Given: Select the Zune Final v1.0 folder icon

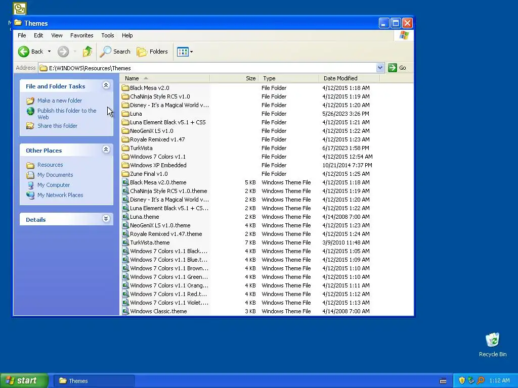Looking at the screenshot, I should pos(125,174).
